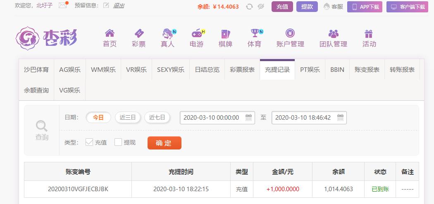Toggle balance visibility eye icon
The width and height of the screenshot is (434, 204).
point(261,7)
